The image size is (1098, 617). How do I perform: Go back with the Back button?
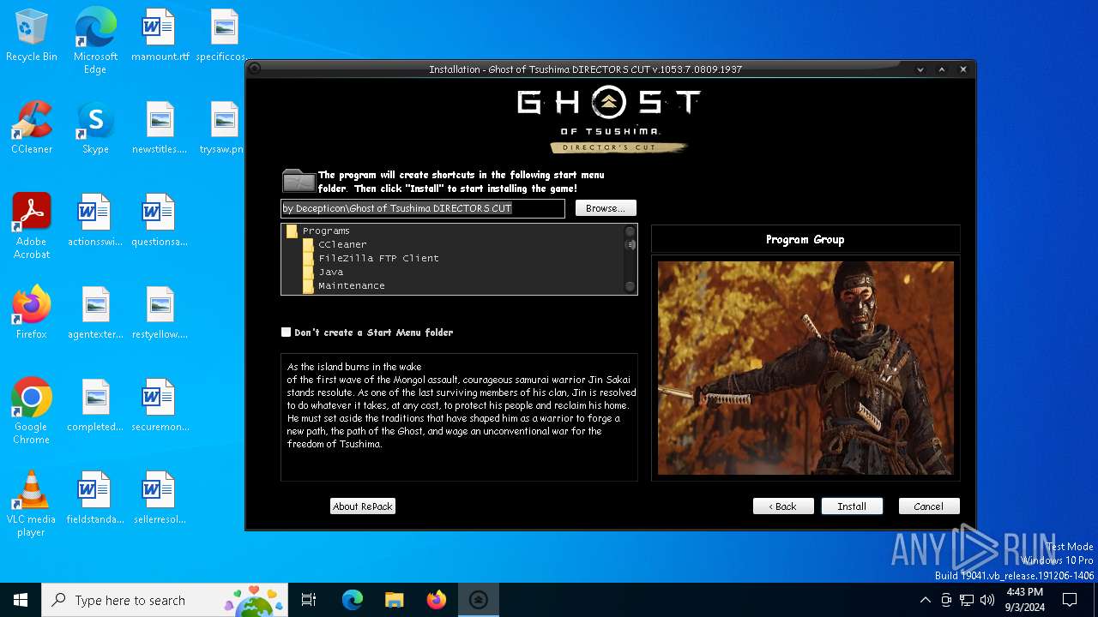(783, 506)
